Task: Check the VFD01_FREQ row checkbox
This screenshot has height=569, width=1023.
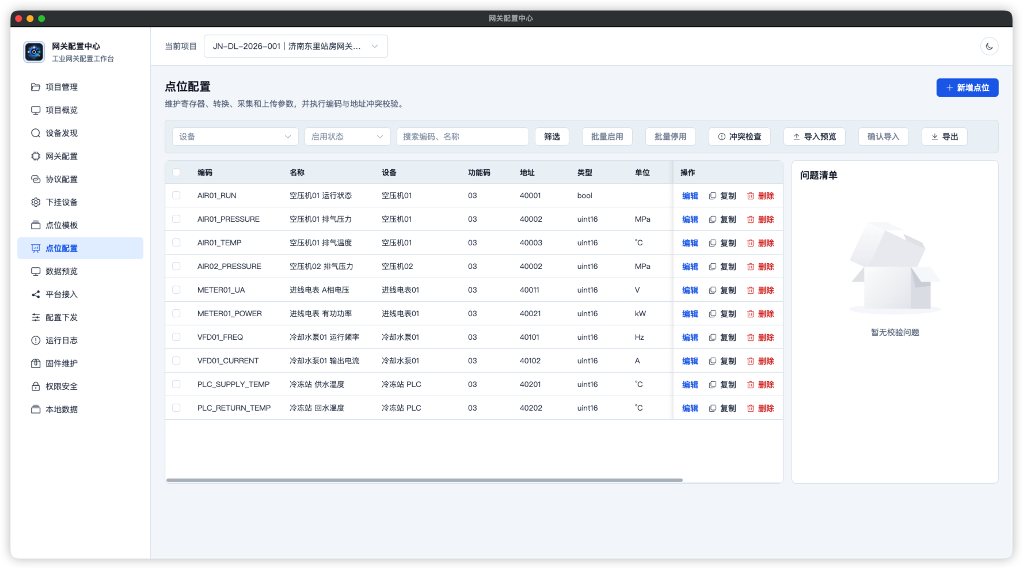Action: click(x=176, y=337)
